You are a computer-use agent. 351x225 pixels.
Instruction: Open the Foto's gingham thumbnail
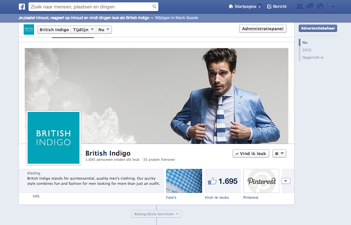184,181
